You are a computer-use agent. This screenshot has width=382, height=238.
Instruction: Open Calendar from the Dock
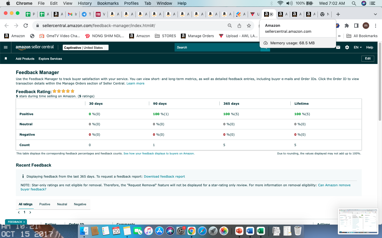pos(116,231)
